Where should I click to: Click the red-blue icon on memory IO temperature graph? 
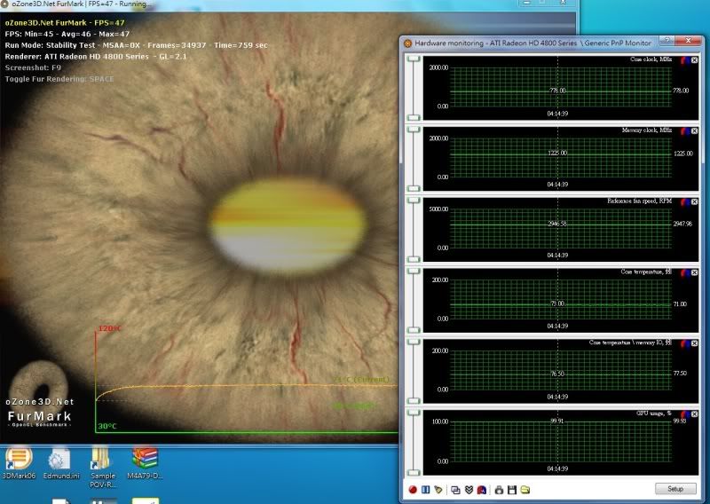tap(685, 343)
